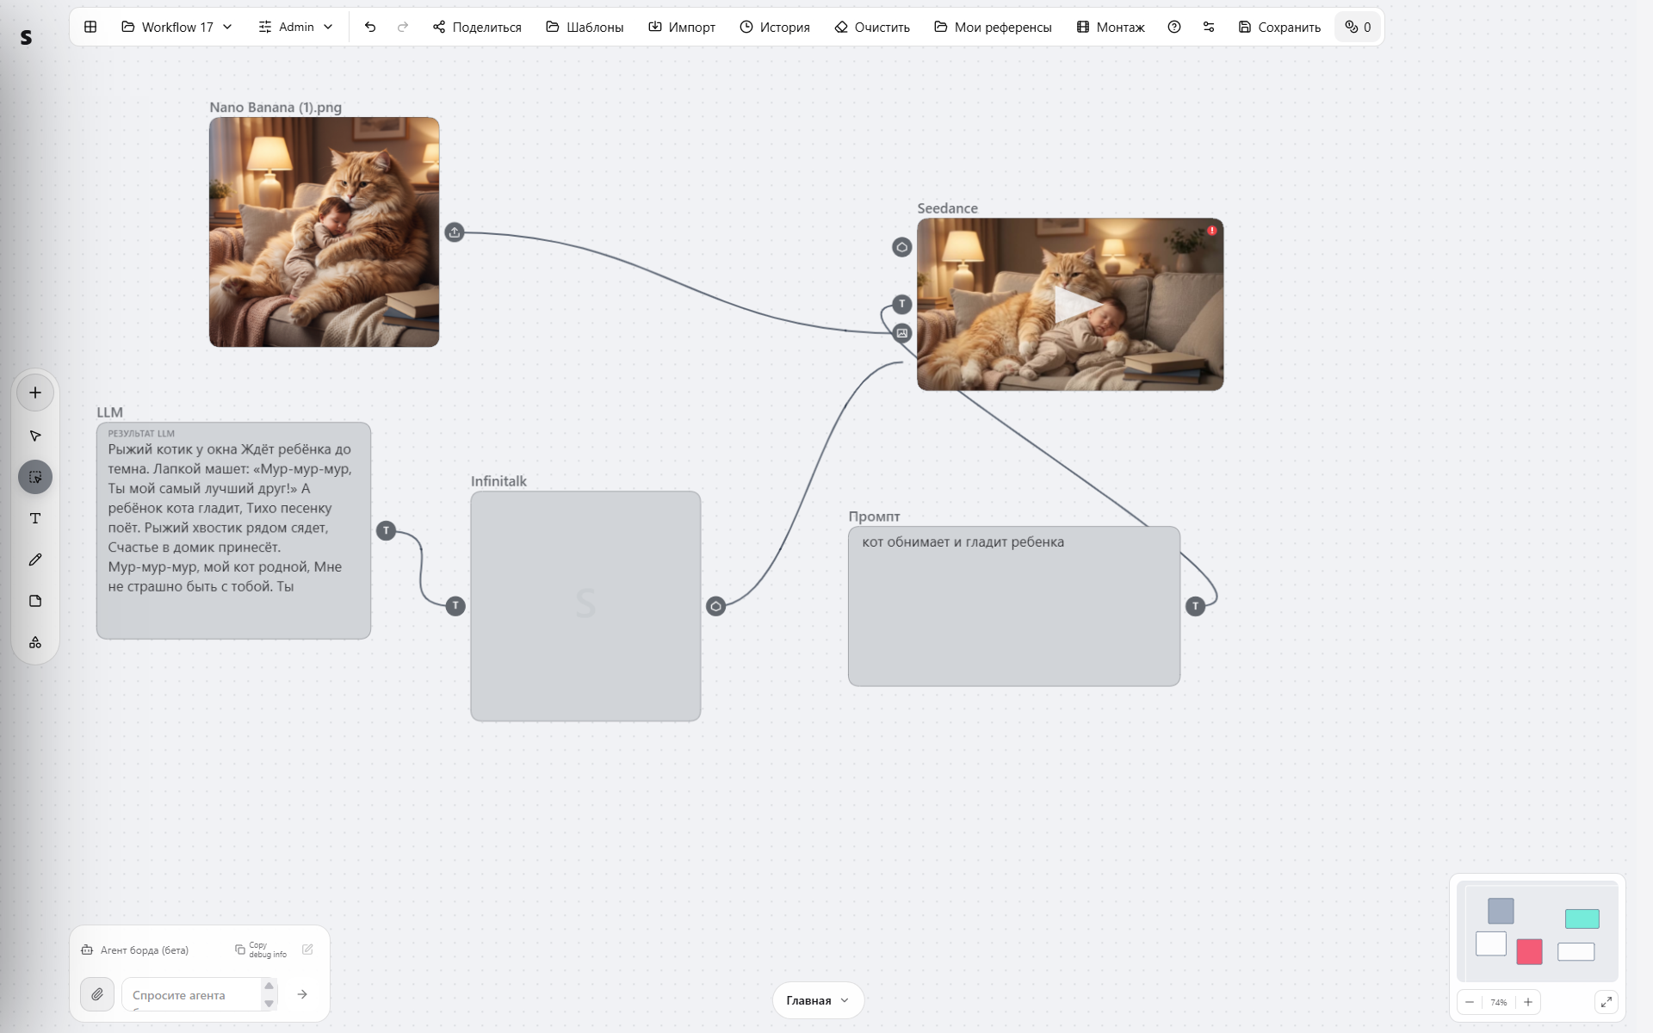
Task: Click the sticky note tool icon
Action: tap(35, 601)
